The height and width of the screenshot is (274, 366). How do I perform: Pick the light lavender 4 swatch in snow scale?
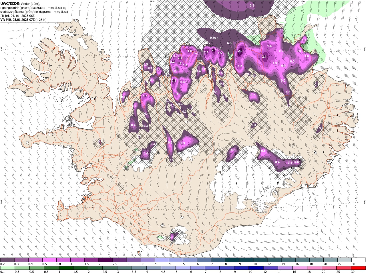[162, 260]
